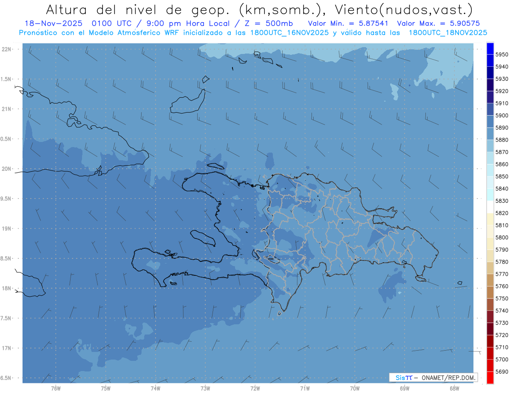The image size is (510, 394).
Task: Click the 5750 colorbar value
Action: click(502, 298)
